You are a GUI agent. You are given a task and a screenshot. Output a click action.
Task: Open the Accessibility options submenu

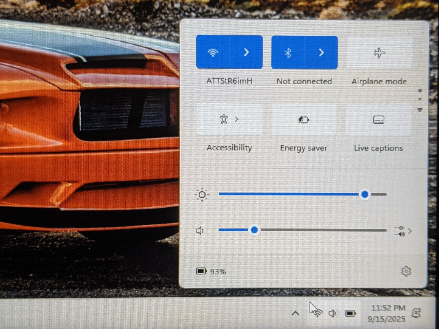click(229, 120)
